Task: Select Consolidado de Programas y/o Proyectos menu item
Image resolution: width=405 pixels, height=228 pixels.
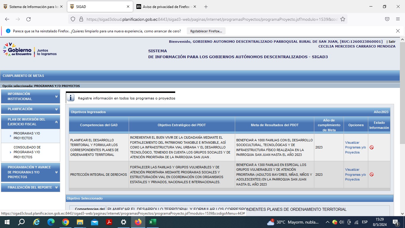Action: 27,152
